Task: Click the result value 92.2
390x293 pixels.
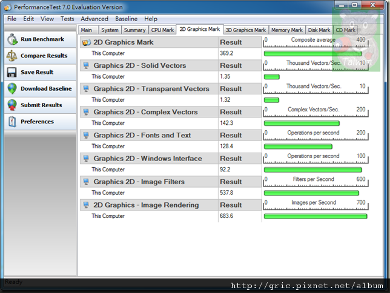Action: coord(225,170)
